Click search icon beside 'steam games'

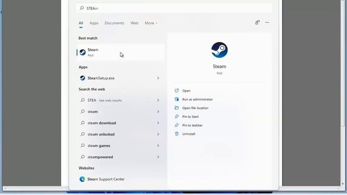(82, 146)
